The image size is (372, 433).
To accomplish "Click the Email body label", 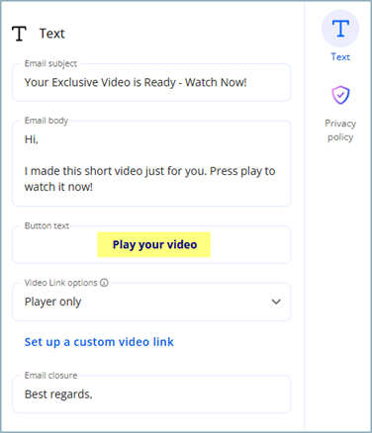I will pyautogui.click(x=46, y=121).
